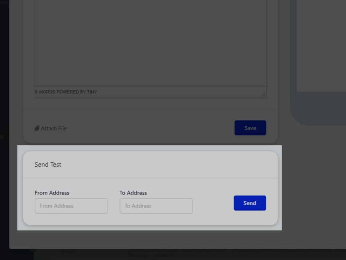Viewport: 346px width, 260px height.
Task: Focus the To Address input field
Action: coord(156,206)
